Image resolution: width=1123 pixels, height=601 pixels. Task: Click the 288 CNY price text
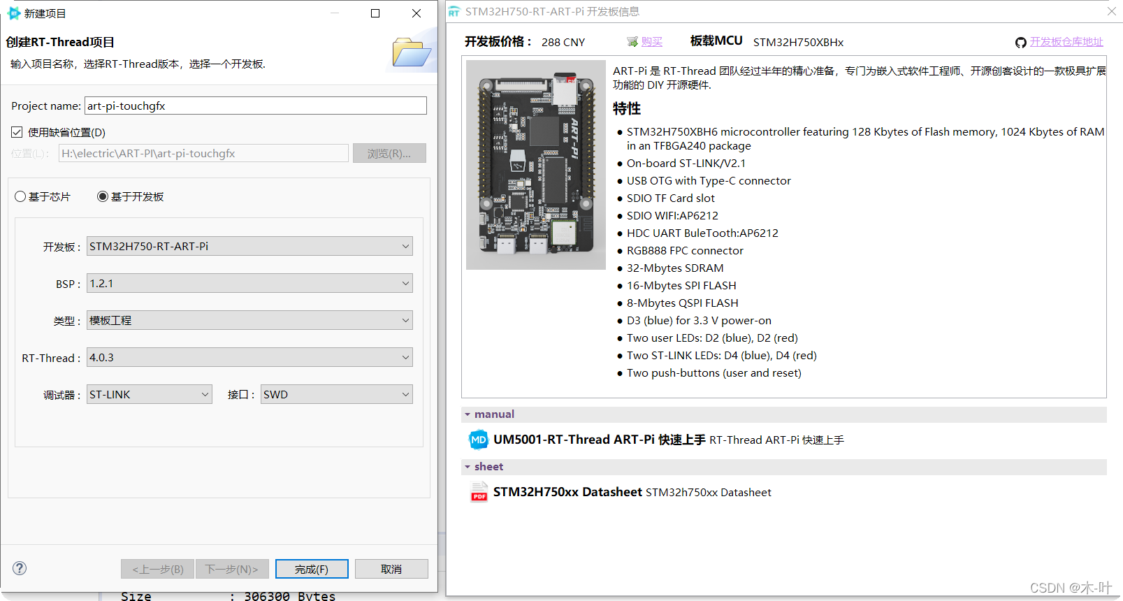pyautogui.click(x=563, y=42)
